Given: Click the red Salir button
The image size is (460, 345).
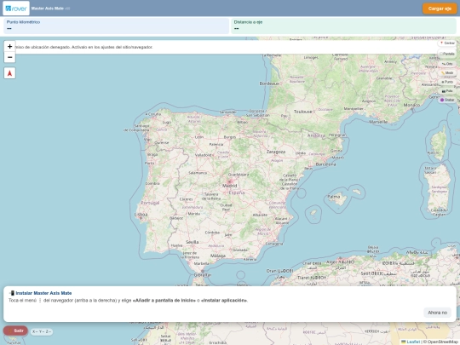Looking at the screenshot, I should pyautogui.click(x=15, y=331).
